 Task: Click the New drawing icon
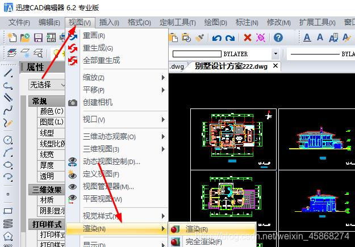[12, 37]
